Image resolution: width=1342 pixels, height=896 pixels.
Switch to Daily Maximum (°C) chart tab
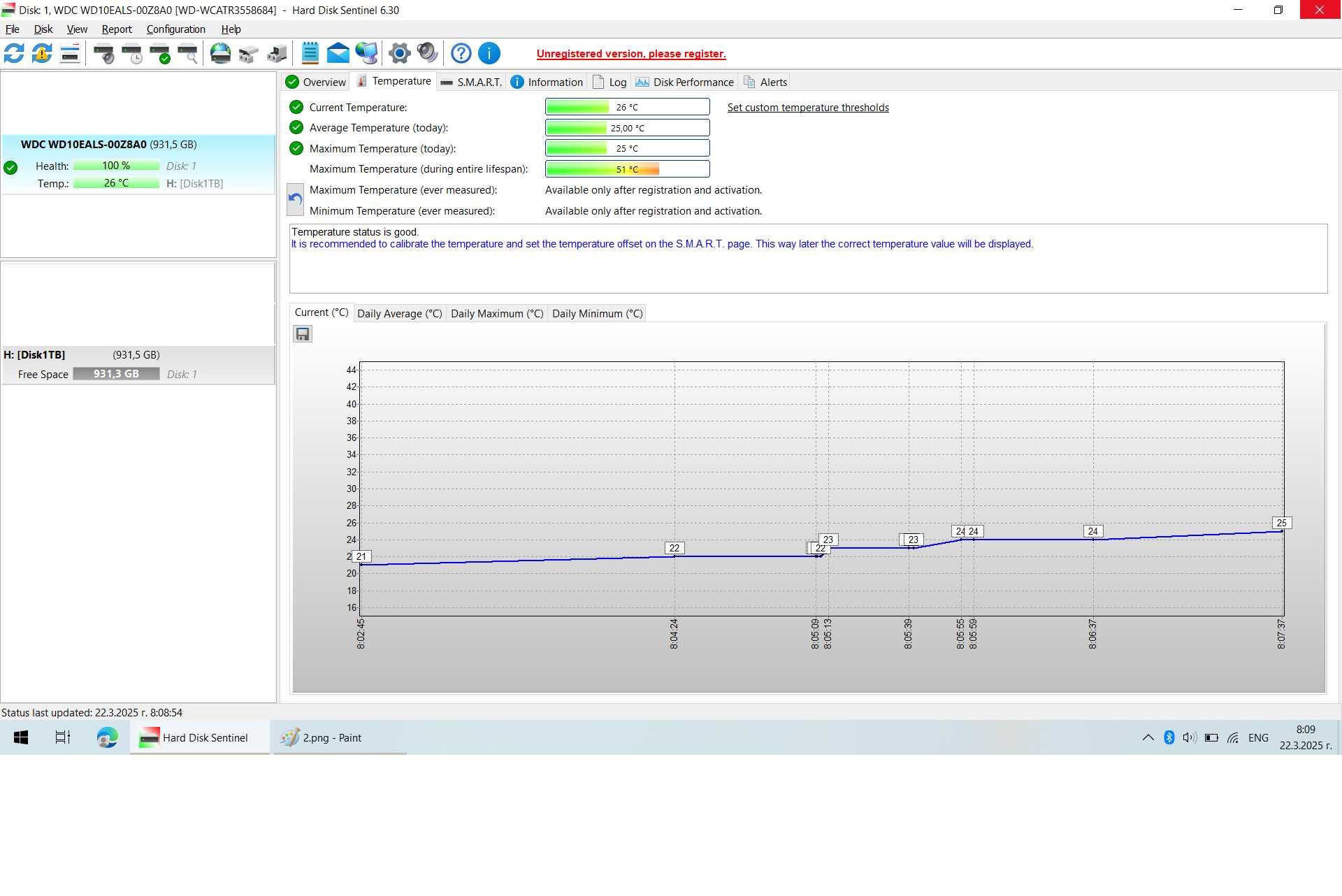tap(497, 313)
